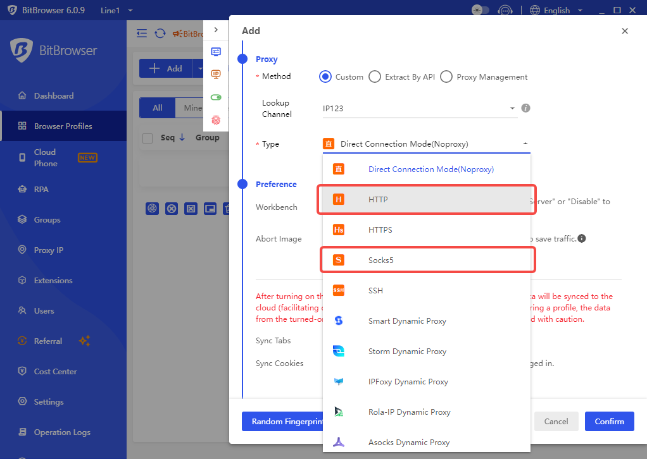Click the window layout toolbar icon
Screen dimensions: 647x459
[210, 209]
